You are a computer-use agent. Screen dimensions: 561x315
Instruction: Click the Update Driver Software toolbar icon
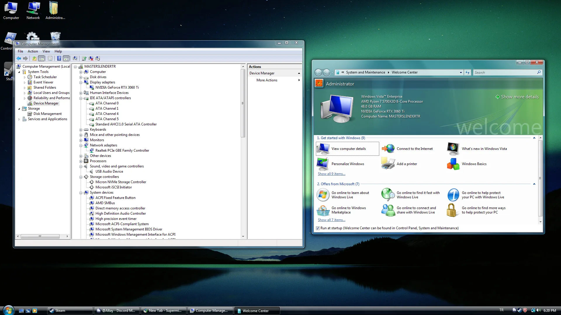84,58
